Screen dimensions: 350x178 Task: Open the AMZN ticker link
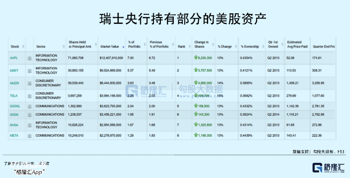pos(14,83)
